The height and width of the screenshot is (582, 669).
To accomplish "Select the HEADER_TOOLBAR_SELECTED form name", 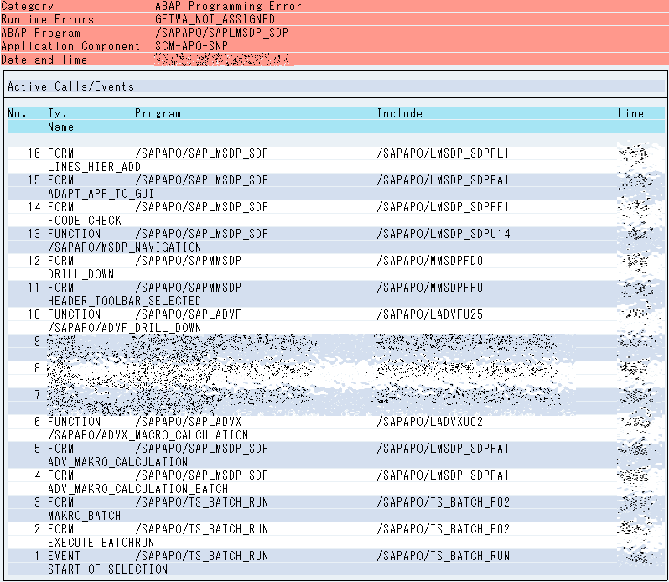I will click(x=124, y=301).
